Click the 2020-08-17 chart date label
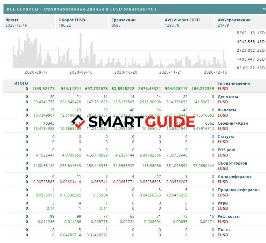266x243 pixels. coord(36,72)
